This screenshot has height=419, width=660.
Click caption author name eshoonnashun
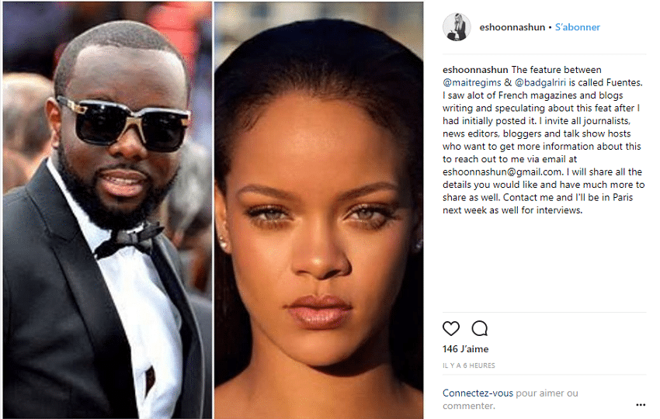click(476, 69)
